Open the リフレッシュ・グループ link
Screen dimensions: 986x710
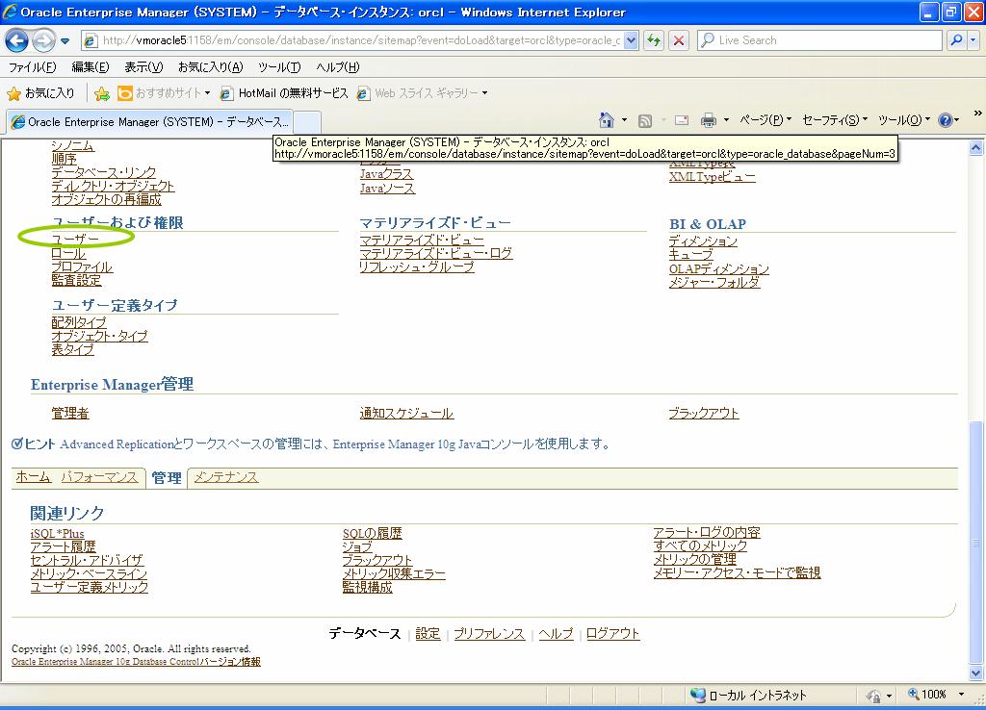click(x=416, y=267)
